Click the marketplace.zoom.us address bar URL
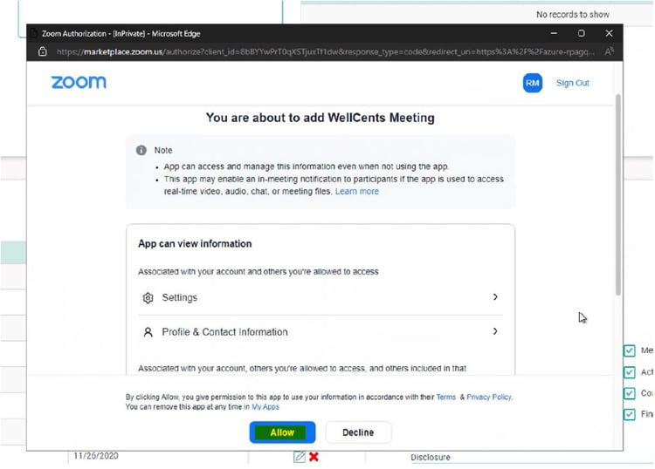Image resolution: width=655 pixels, height=469 pixels. coord(326,51)
